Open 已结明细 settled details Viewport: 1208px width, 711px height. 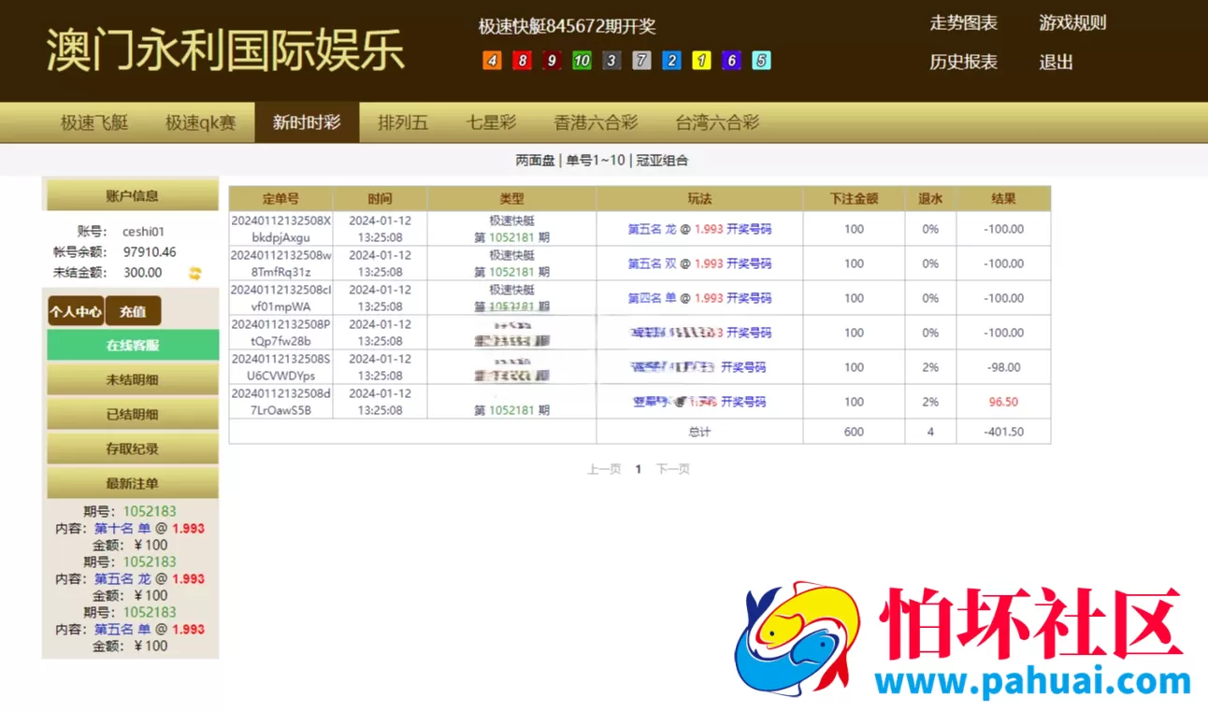pyautogui.click(x=133, y=414)
